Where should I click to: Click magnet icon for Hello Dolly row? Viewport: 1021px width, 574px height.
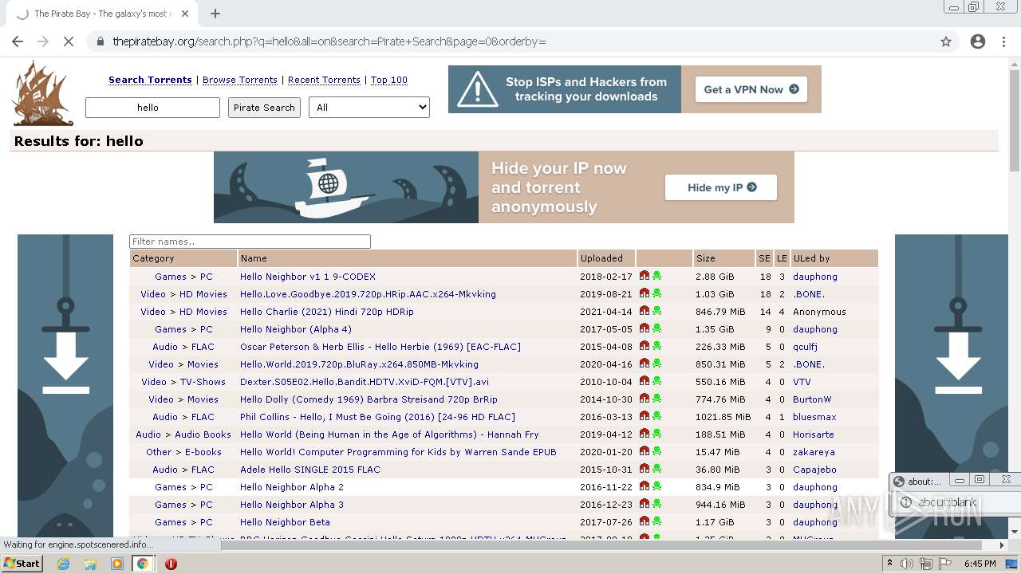(x=645, y=399)
